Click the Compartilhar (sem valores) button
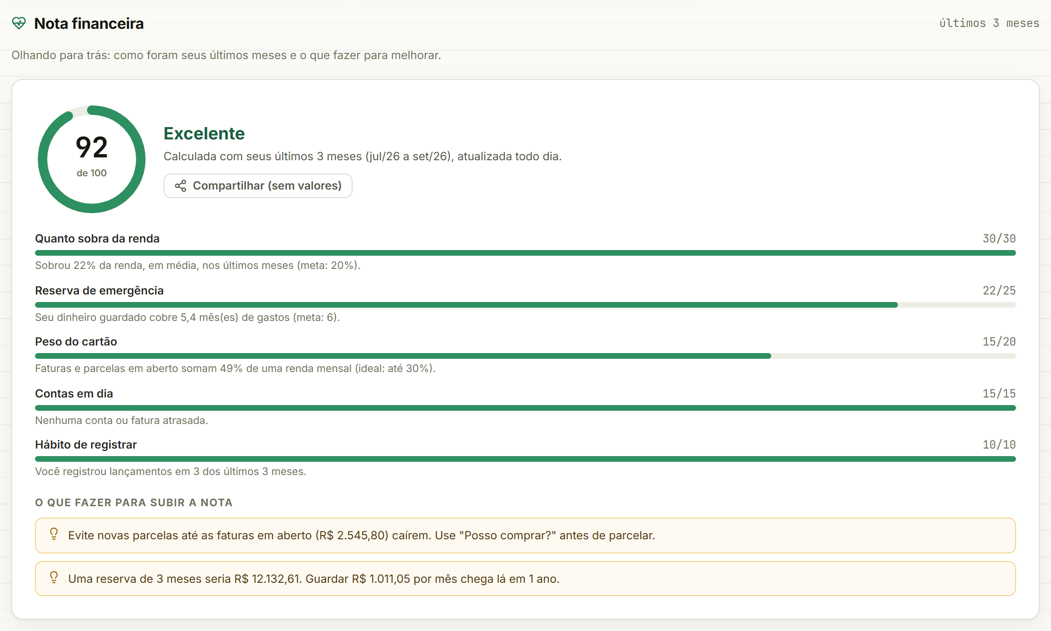Screen dimensions: 1051x631 [258, 186]
